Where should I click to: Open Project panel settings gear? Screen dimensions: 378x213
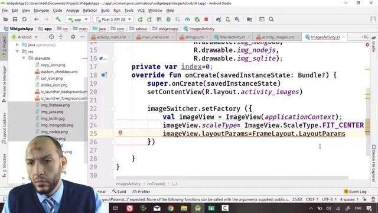[x=73, y=37]
